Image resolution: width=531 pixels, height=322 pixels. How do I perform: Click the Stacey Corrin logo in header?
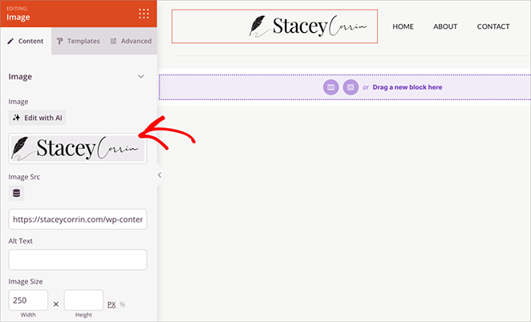(x=274, y=26)
